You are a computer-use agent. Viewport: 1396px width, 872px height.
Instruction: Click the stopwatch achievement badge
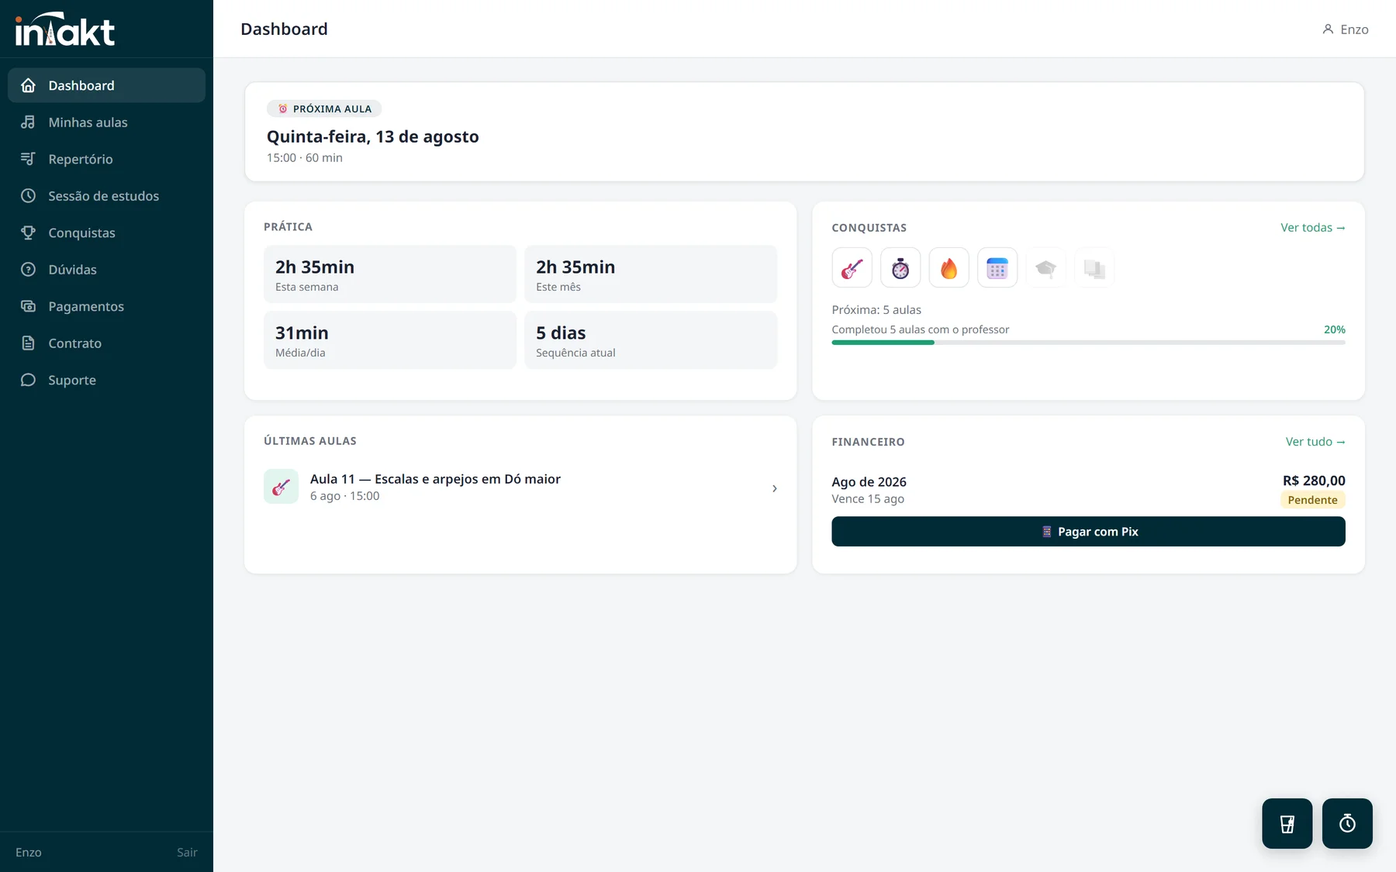coord(900,268)
